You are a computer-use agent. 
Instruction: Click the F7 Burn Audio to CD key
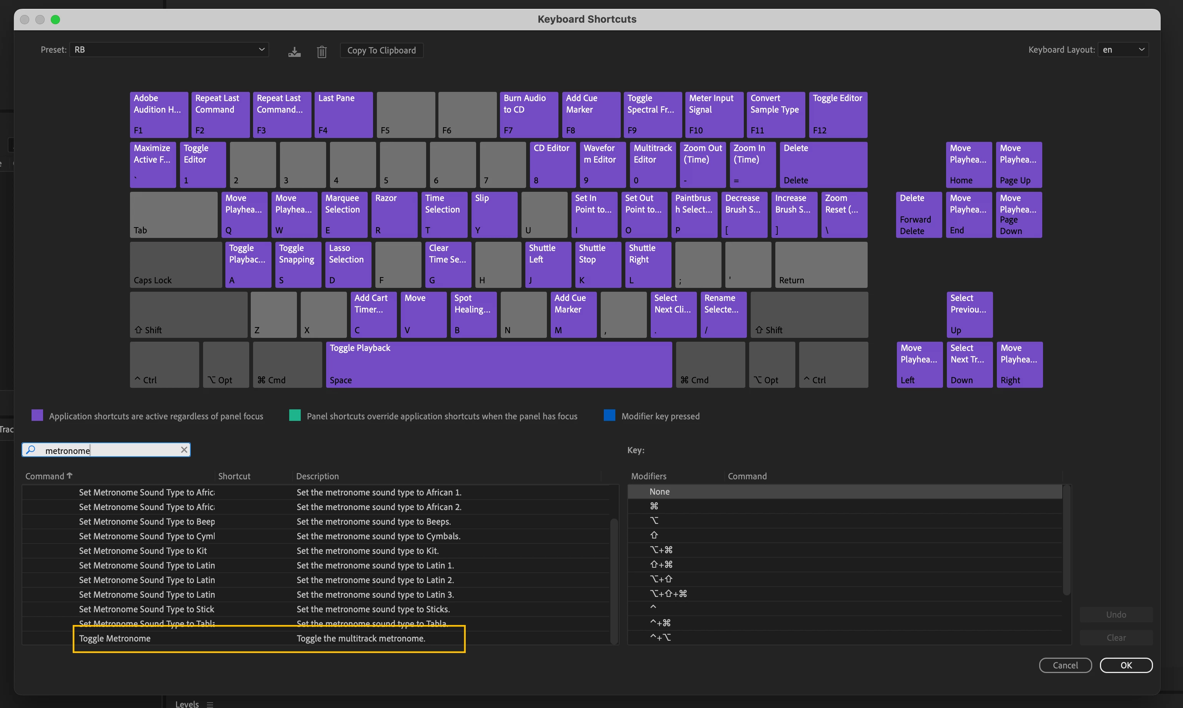pos(529,115)
